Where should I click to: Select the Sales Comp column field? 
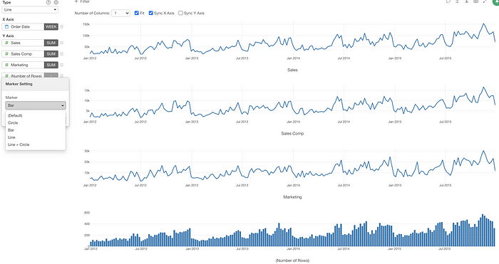23,54
